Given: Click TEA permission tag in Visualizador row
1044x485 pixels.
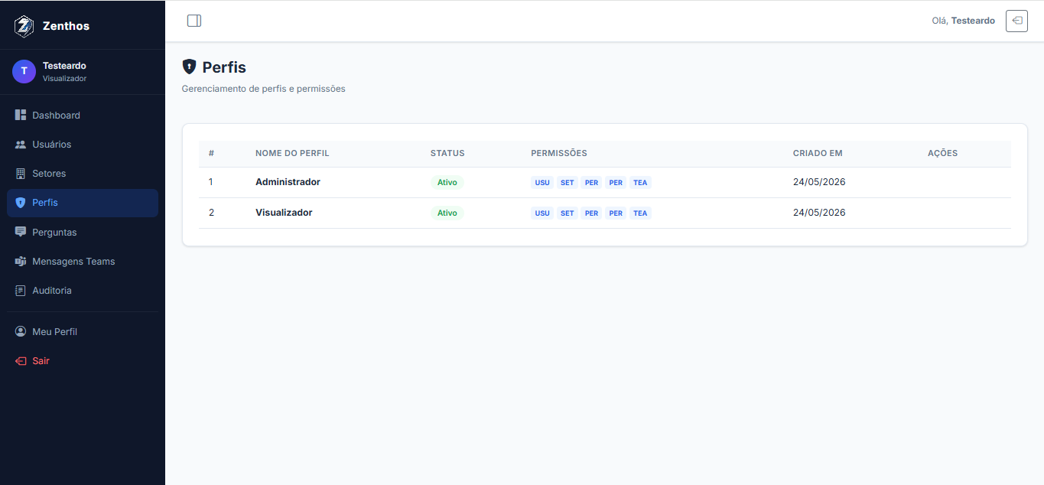Looking at the screenshot, I should click(640, 213).
